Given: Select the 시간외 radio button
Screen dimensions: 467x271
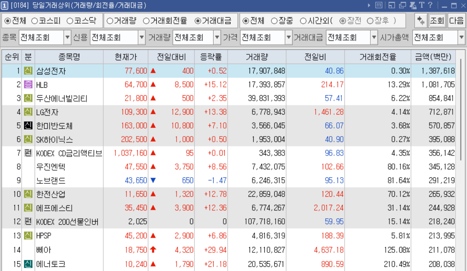Looking at the screenshot, I should coord(303,21).
